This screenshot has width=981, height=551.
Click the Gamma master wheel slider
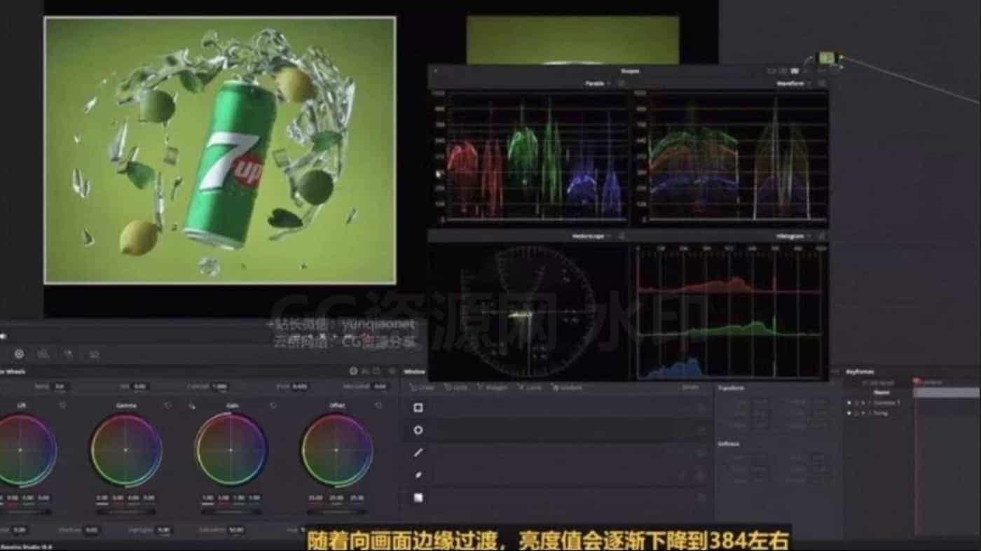pyautogui.click(x=126, y=512)
